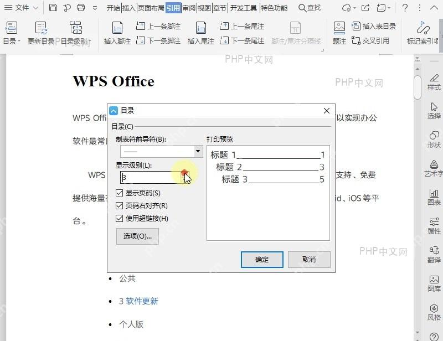The width and height of the screenshot is (443, 341).
Task: Click the ribbon group dialog launcher corner icon
Action: click(x=322, y=50)
